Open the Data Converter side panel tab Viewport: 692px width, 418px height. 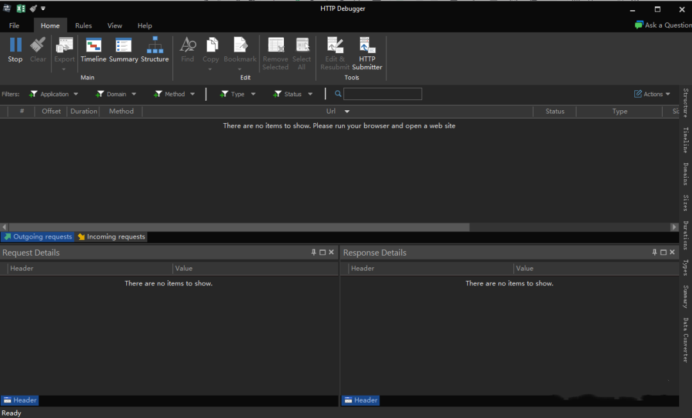coord(686,340)
